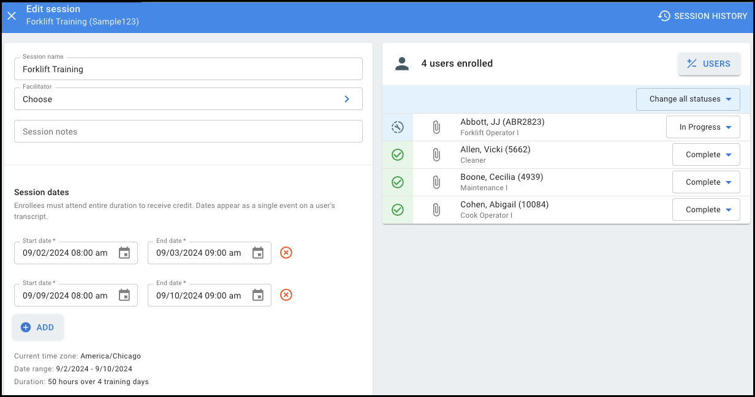Click the paperclip icon for Cohen, Abigail
Screen dimensions: 755x397
click(x=436, y=210)
